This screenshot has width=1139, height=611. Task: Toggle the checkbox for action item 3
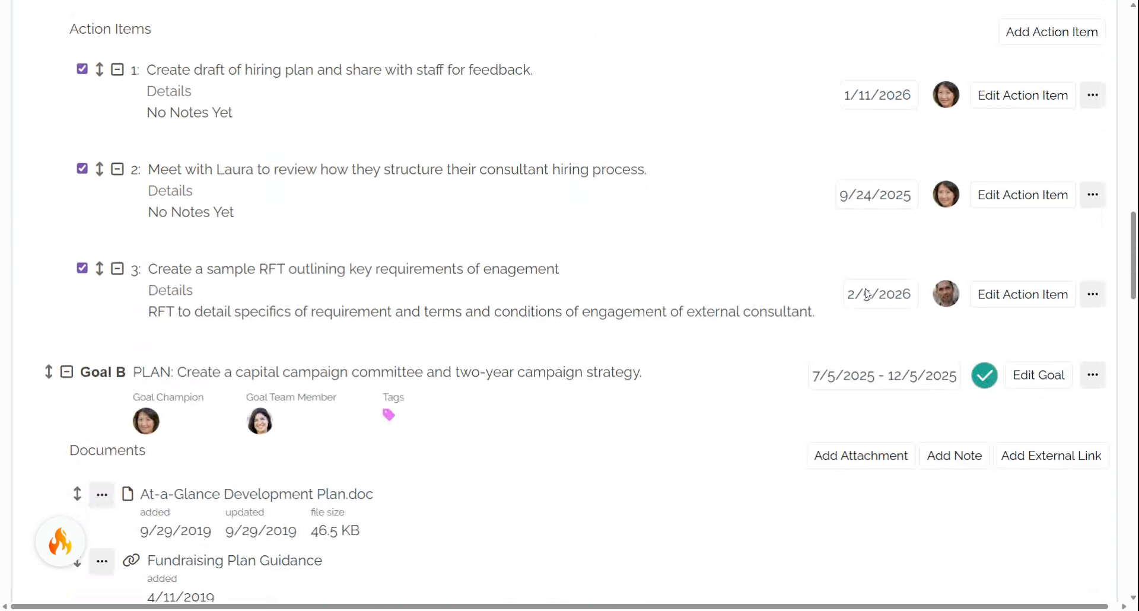82,268
